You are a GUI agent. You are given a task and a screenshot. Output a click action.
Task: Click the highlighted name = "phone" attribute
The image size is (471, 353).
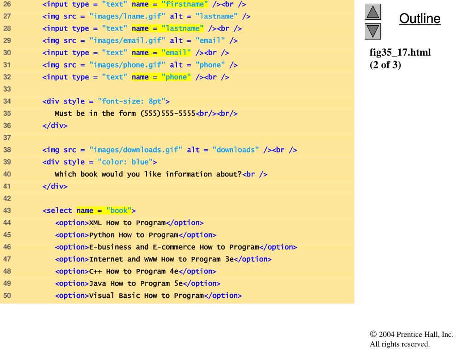click(x=161, y=77)
